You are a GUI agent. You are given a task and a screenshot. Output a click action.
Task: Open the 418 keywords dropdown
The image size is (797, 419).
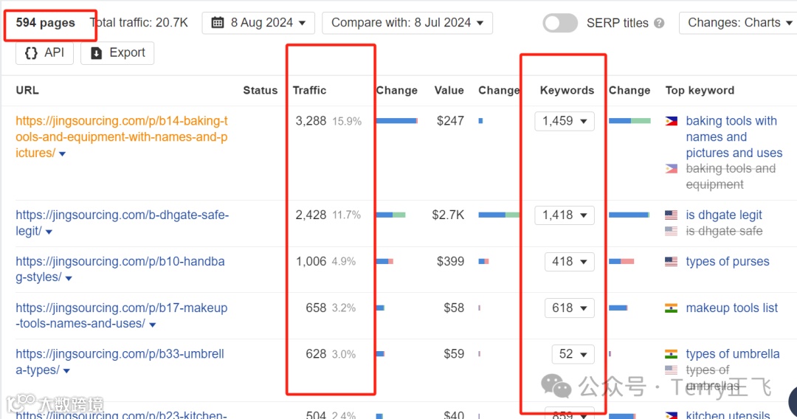tap(569, 262)
